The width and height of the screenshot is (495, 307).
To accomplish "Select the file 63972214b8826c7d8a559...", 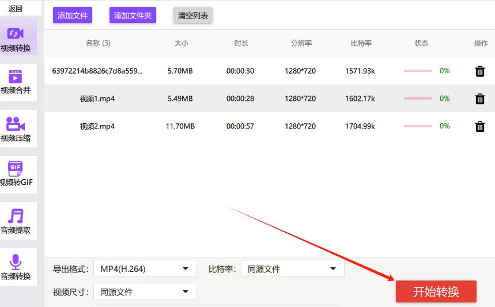I will click(97, 71).
